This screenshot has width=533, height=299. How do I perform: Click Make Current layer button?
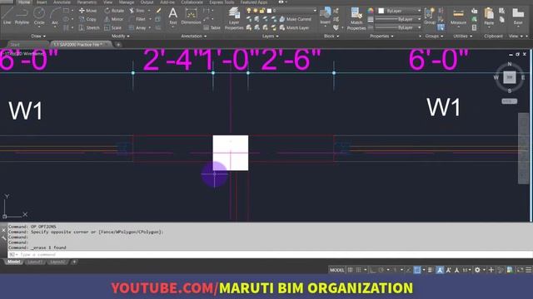[296, 19]
